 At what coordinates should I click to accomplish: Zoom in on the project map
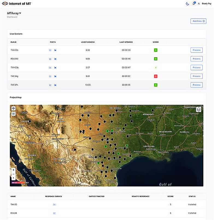[13, 170]
